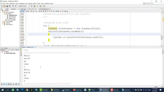Viewport: 164px width, 92px height.
Task: Click the editor vertical scrollbar
Action: click(162, 38)
